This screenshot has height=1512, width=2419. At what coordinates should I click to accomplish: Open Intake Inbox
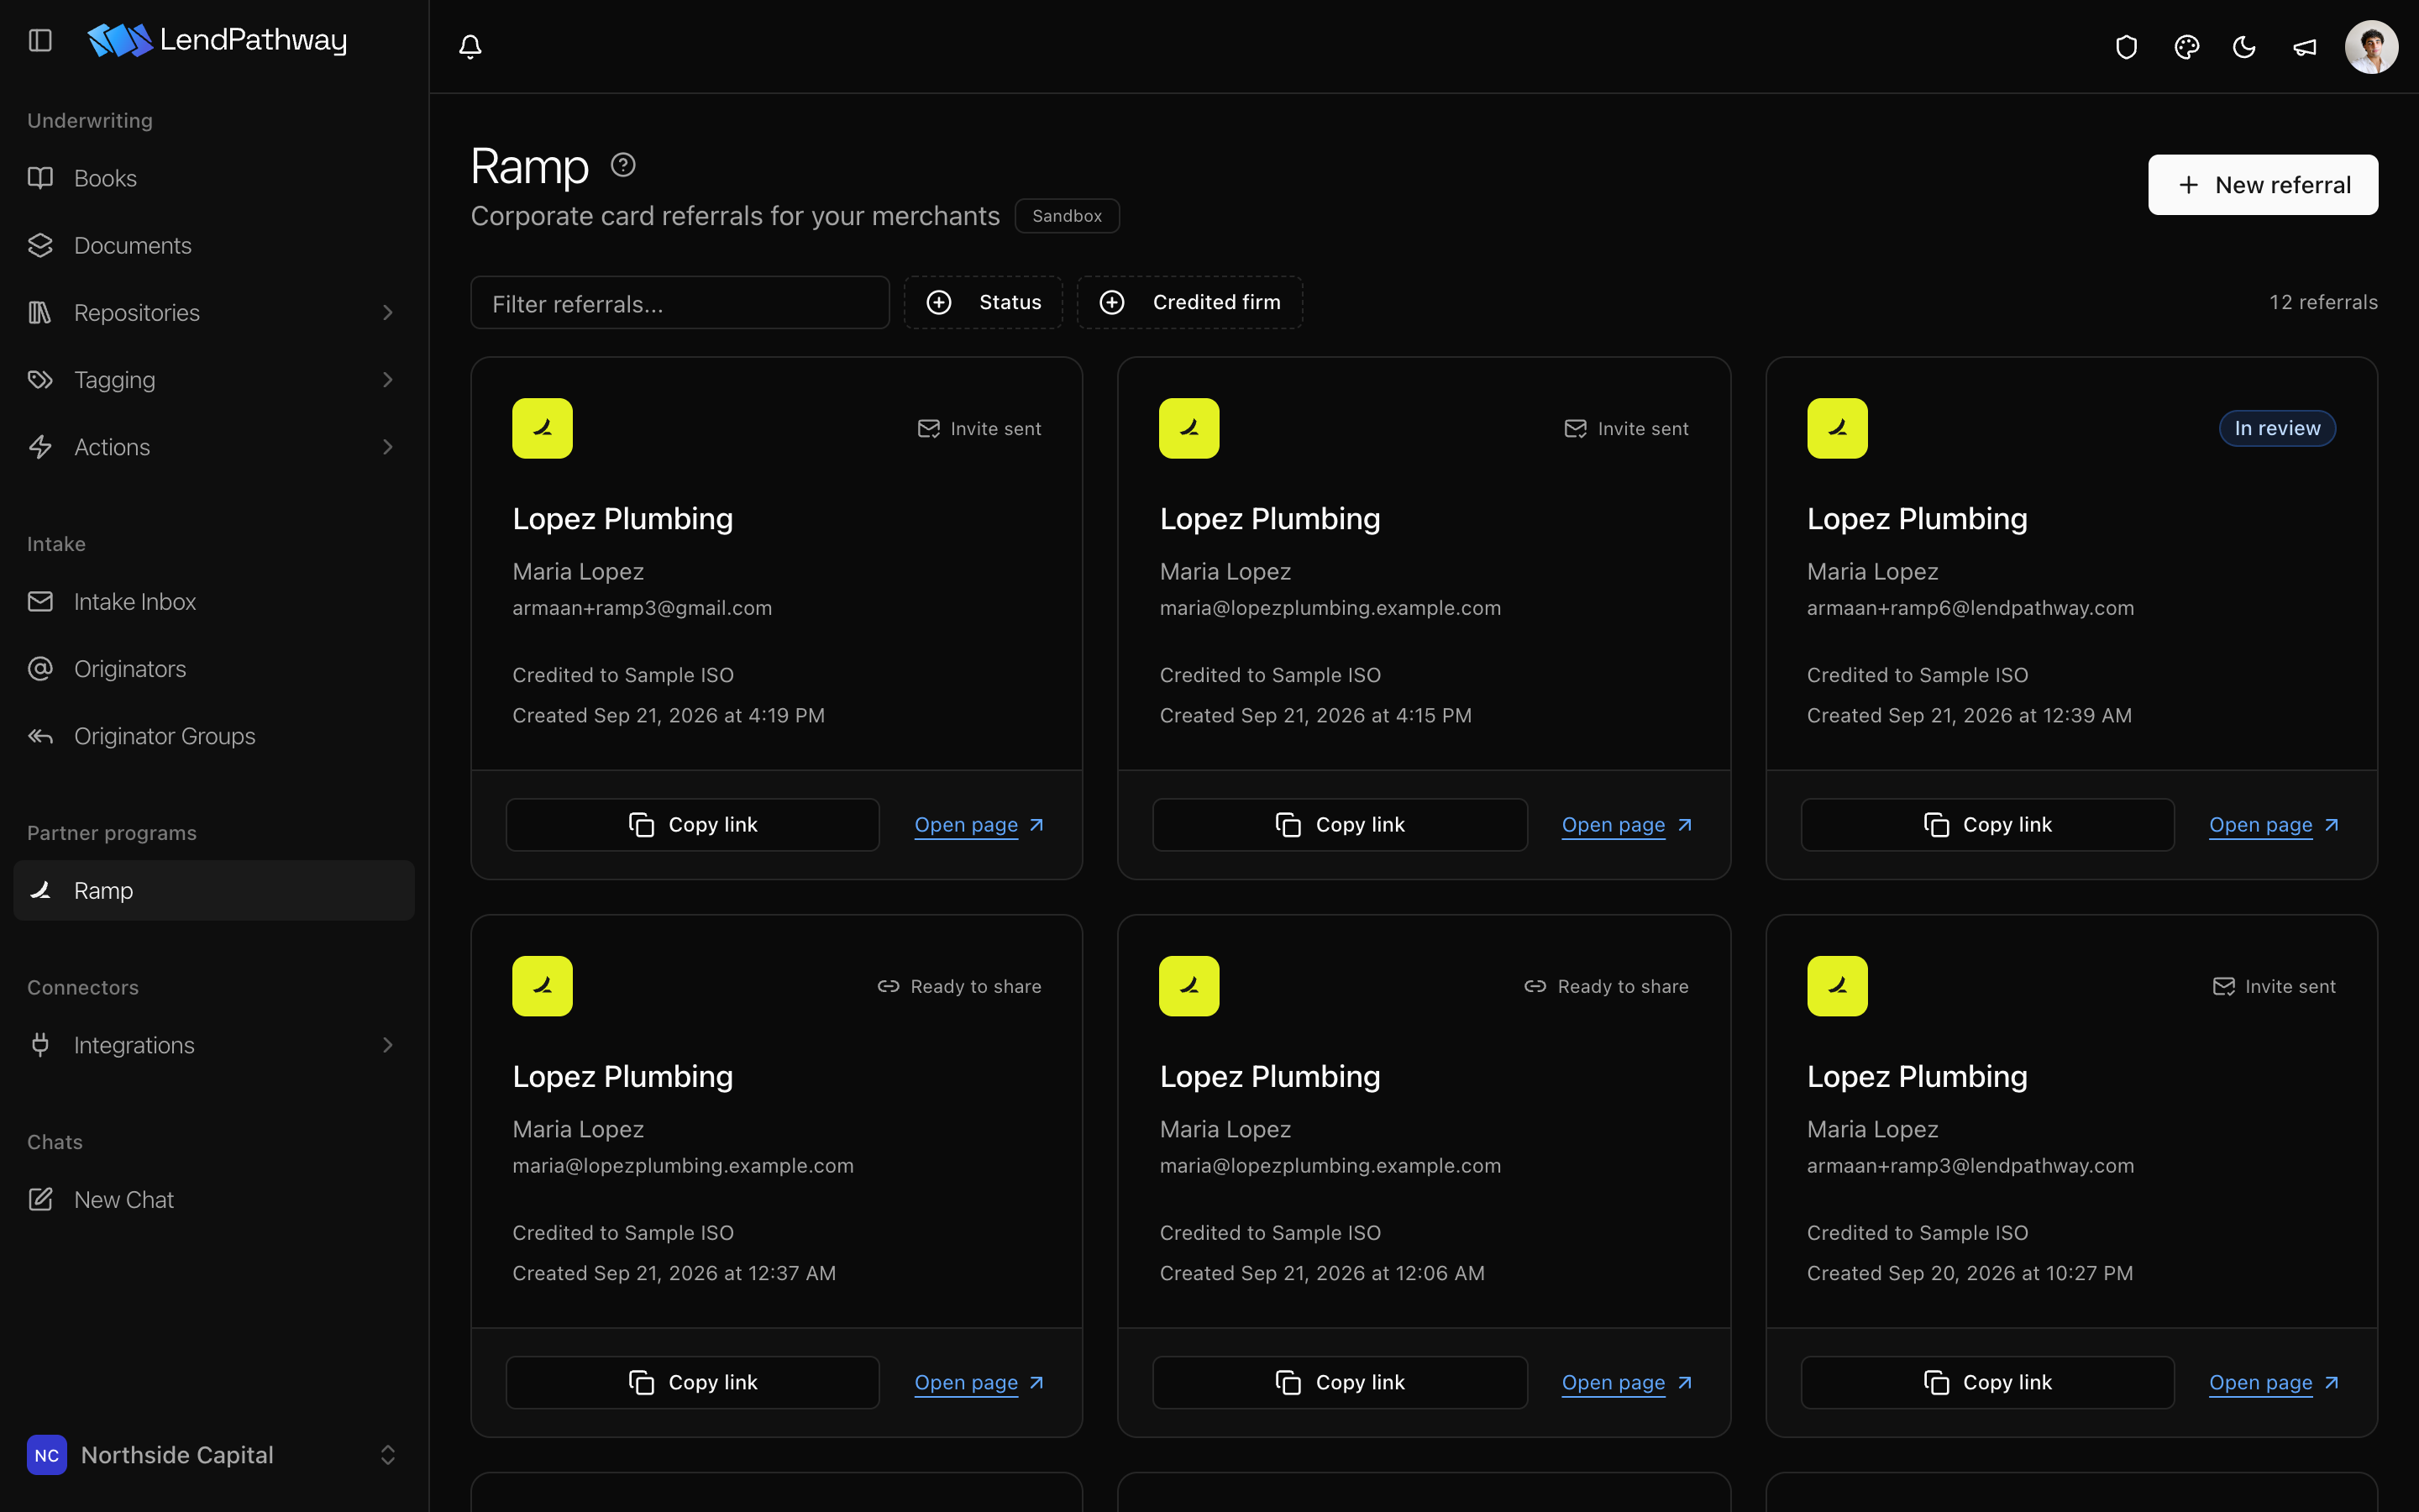tap(214, 602)
